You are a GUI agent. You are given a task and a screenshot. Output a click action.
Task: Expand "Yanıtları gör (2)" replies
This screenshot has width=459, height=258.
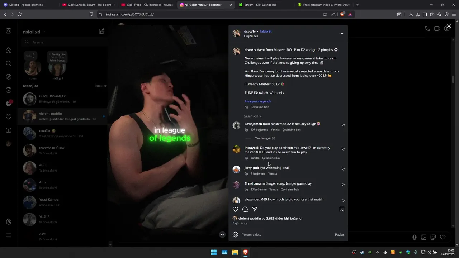265,138
